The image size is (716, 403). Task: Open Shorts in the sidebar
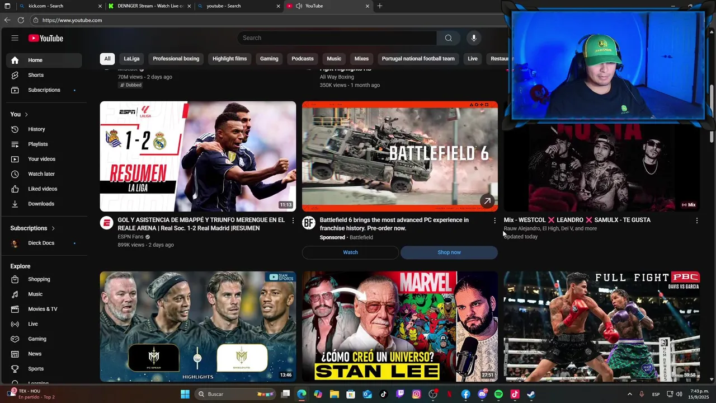click(45, 75)
